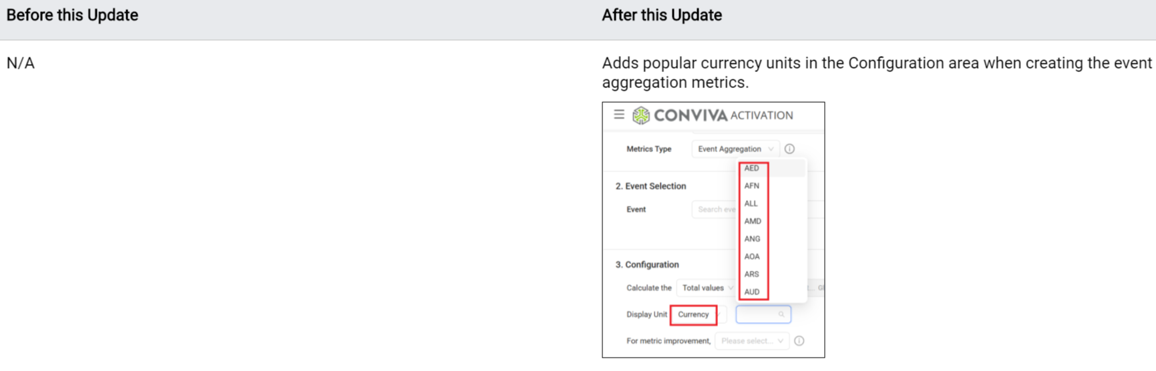1156x371 pixels.
Task: Open the Currency display unit dropdown
Action: (693, 314)
